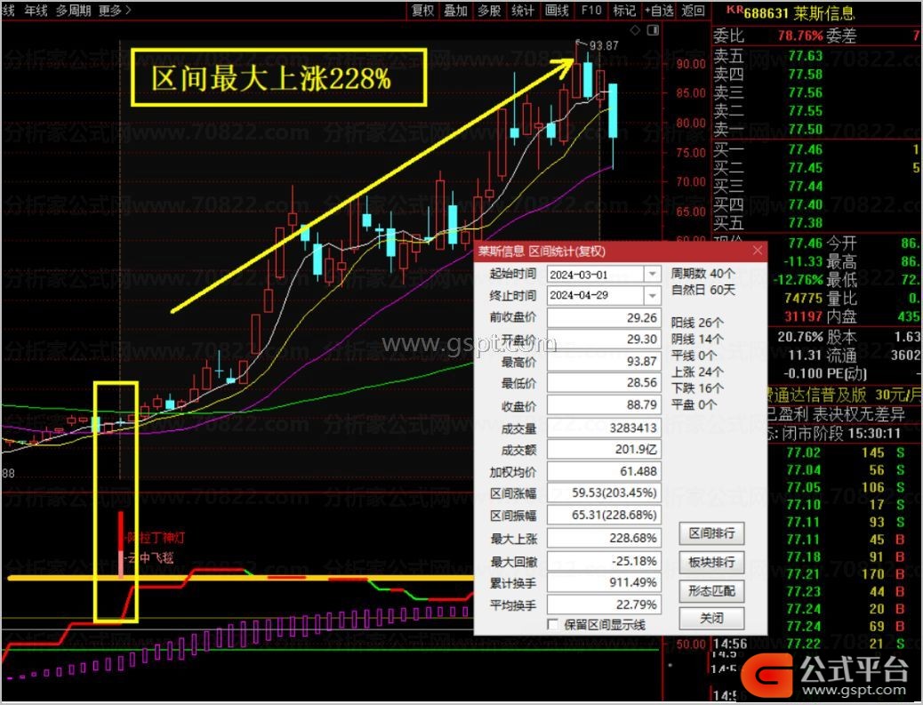
Task: Click the 最大回撤 value -25.18%
Action: 604,561
